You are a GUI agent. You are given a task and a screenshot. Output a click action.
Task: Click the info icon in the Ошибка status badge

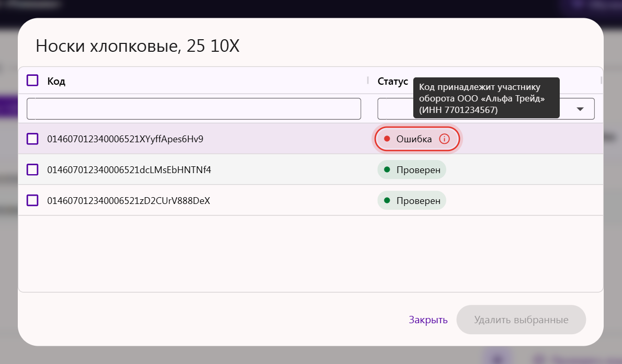(x=444, y=139)
